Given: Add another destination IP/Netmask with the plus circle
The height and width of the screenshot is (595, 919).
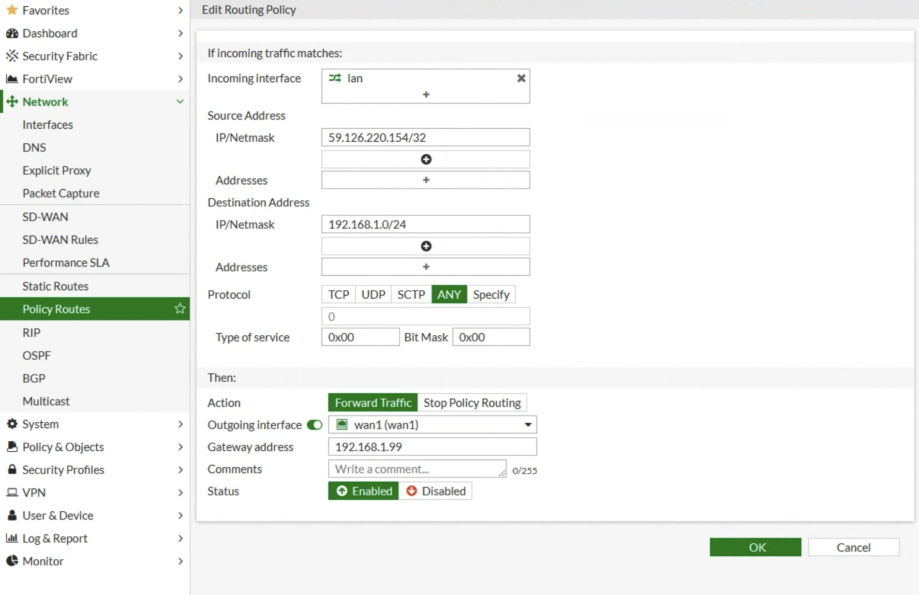Looking at the screenshot, I should pyautogui.click(x=426, y=246).
